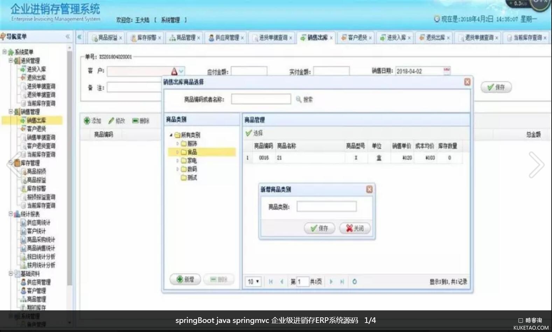Viewport: 552px width, 332px height.
Task: Click the 修改 pencil edit icon
Action: [x=111, y=121]
